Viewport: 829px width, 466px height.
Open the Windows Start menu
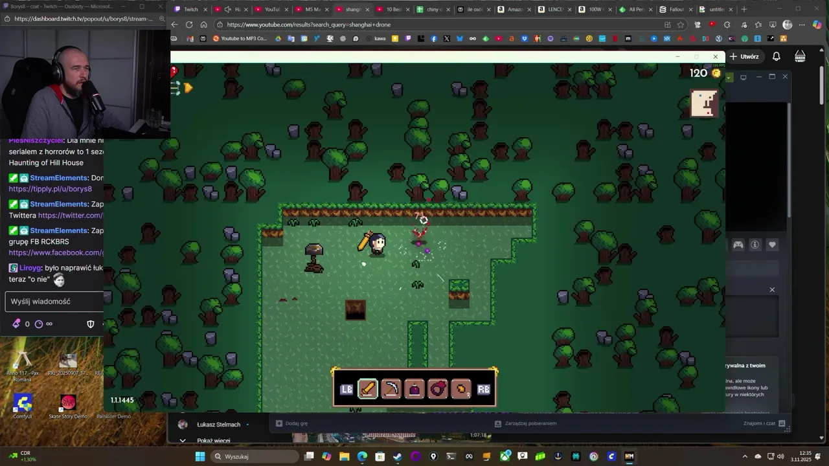point(200,456)
